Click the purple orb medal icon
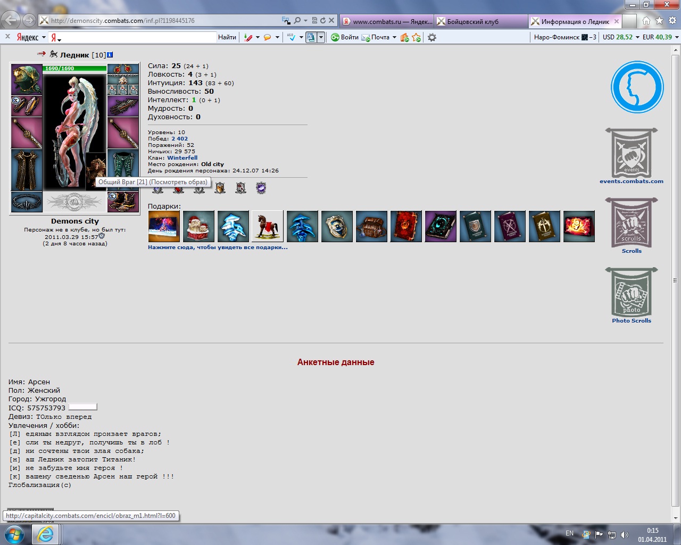The image size is (681, 545). [x=261, y=188]
